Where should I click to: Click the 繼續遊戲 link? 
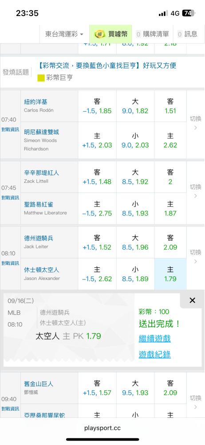[154, 338]
